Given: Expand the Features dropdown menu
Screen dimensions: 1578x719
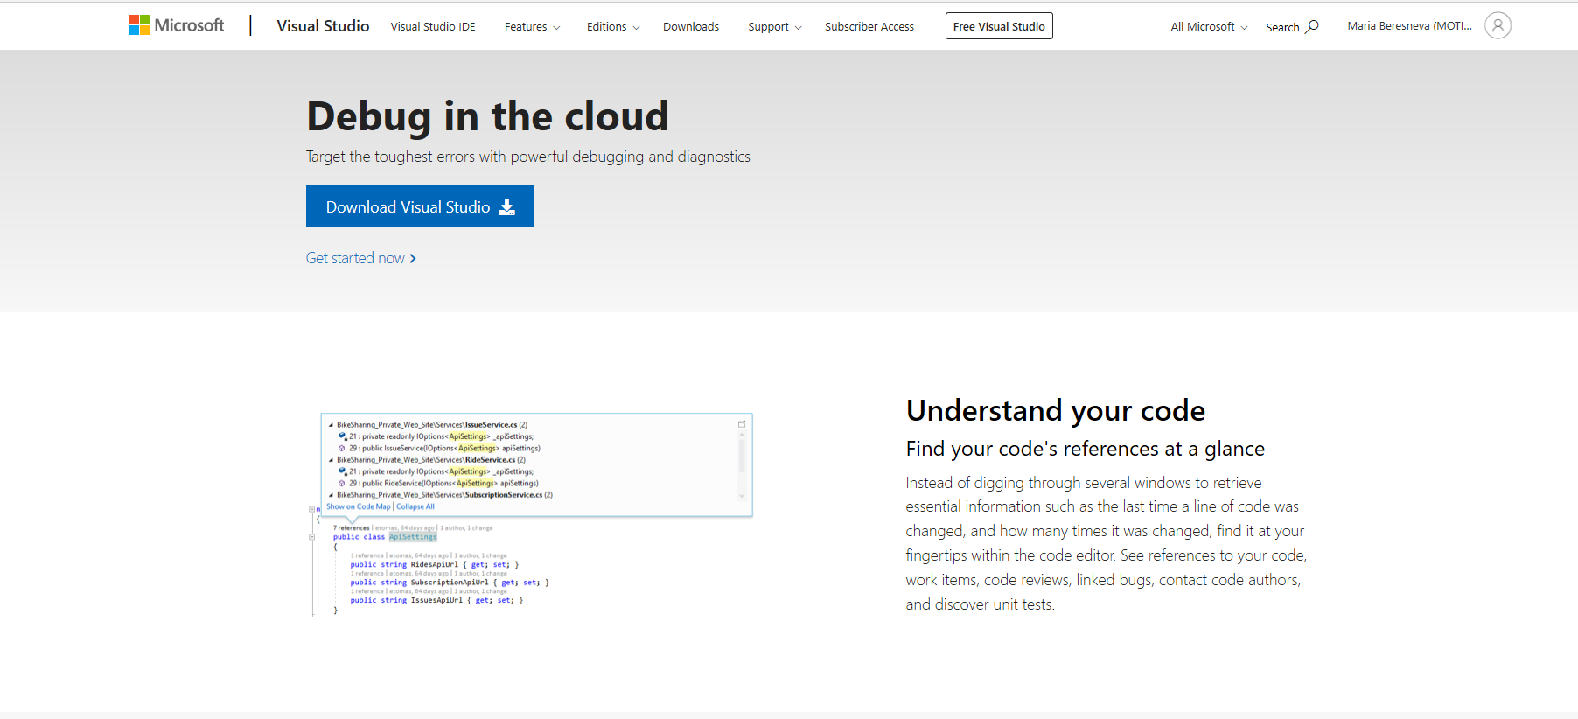Looking at the screenshot, I should [532, 27].
